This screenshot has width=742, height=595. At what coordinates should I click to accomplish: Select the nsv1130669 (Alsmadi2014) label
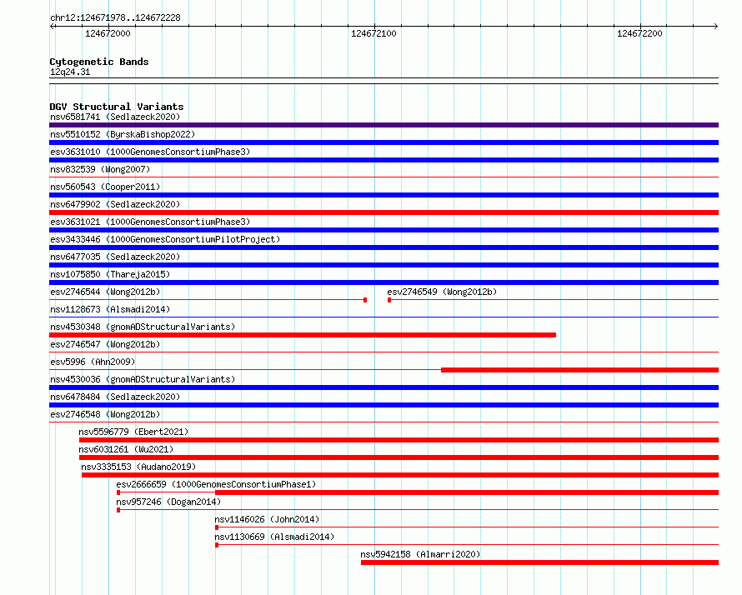tap(274, 537)
